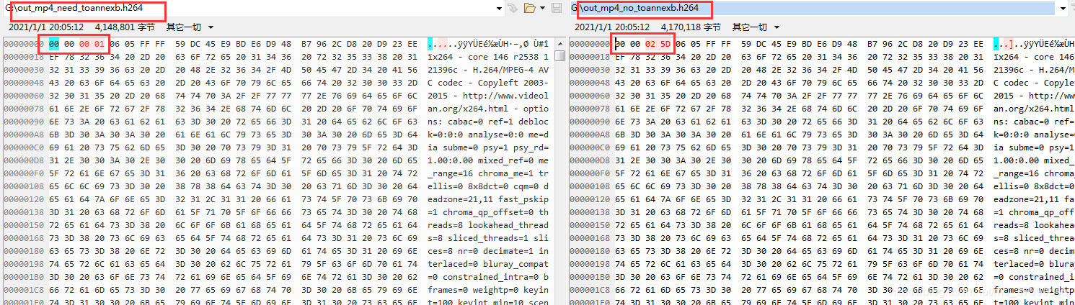Select the red byte 02 in right pane
Screen dimensions: 1075x305
(650, 44)
